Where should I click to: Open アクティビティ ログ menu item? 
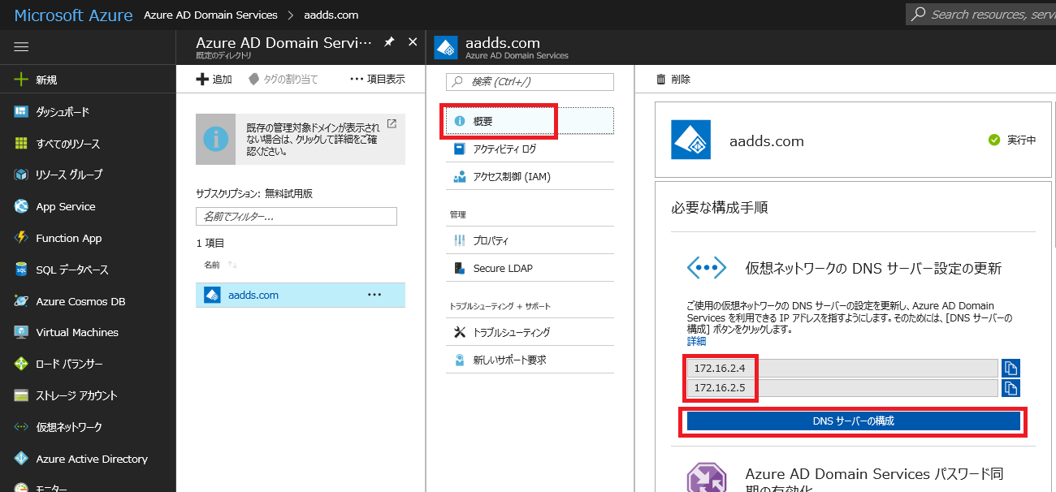[x=530, y=149]
